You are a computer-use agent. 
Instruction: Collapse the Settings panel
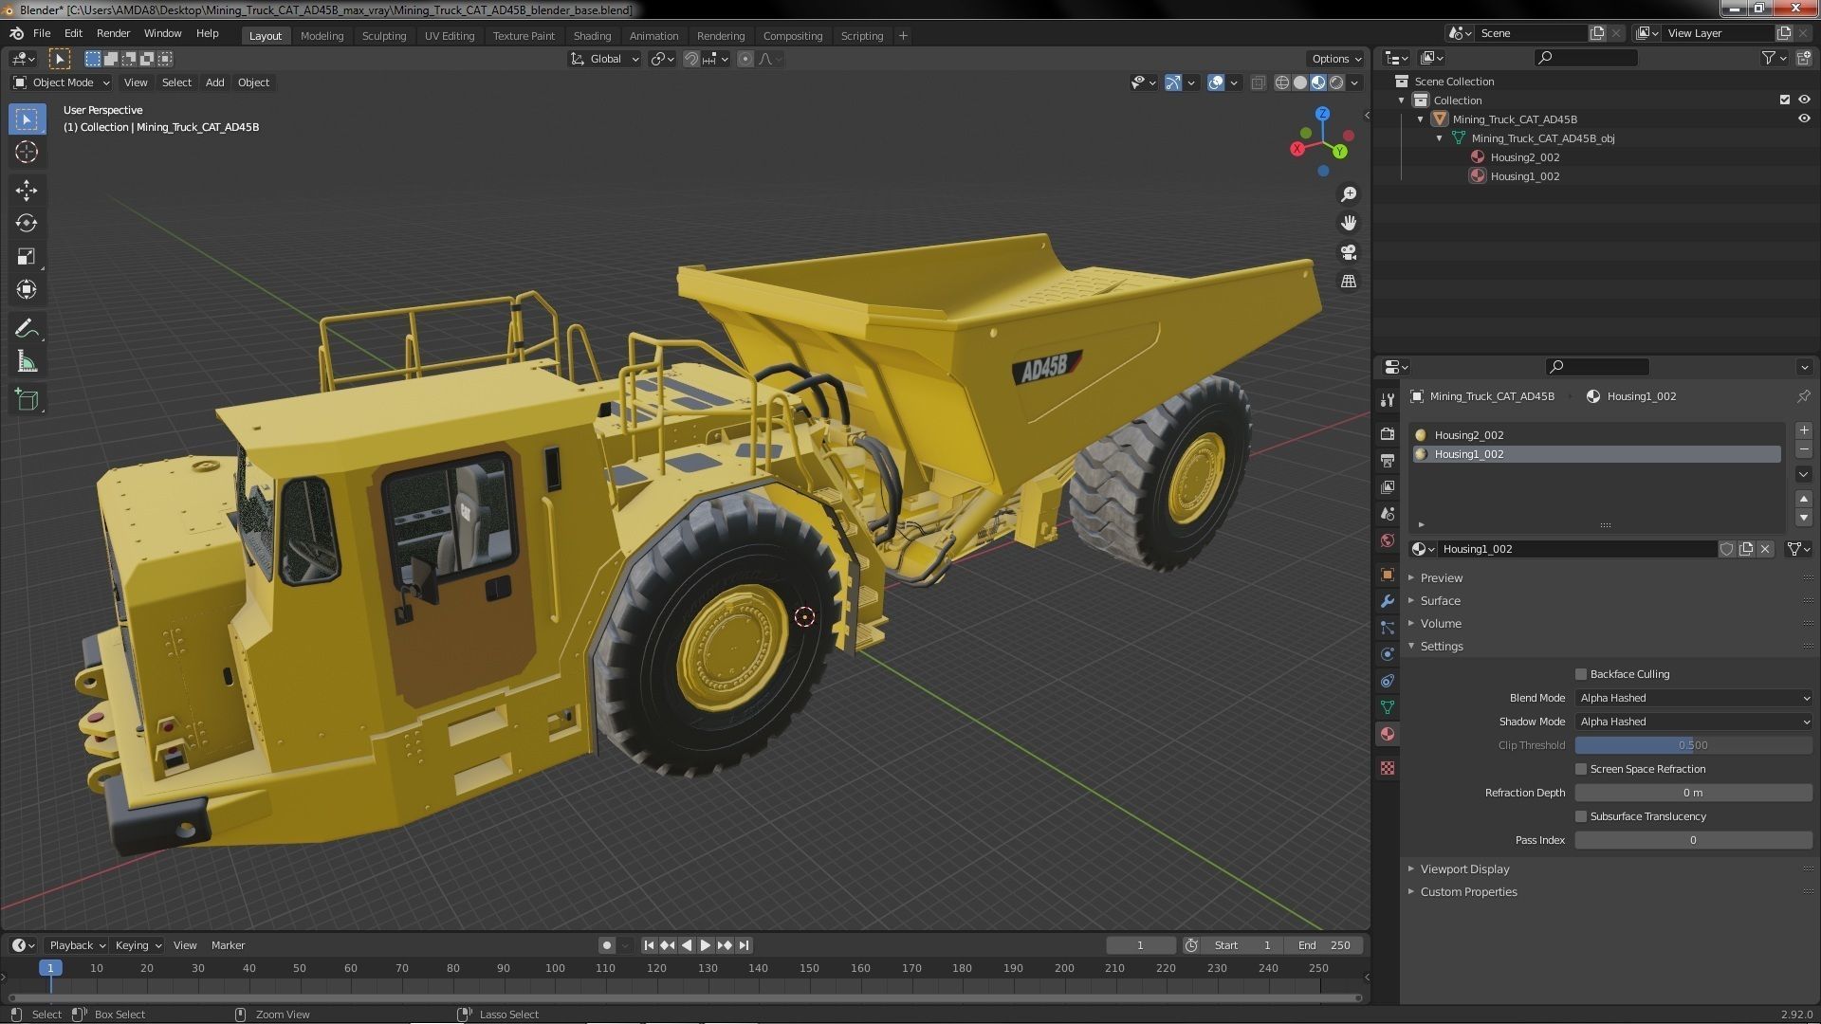point(1441,646)
